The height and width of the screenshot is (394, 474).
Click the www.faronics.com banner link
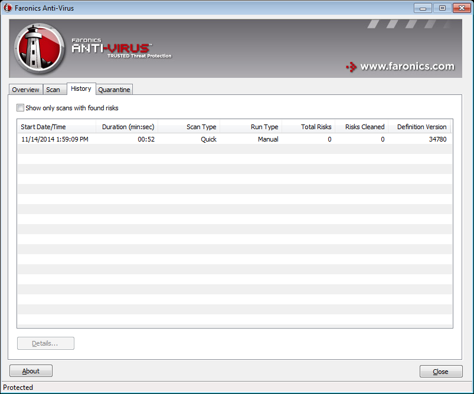point(407,67)
